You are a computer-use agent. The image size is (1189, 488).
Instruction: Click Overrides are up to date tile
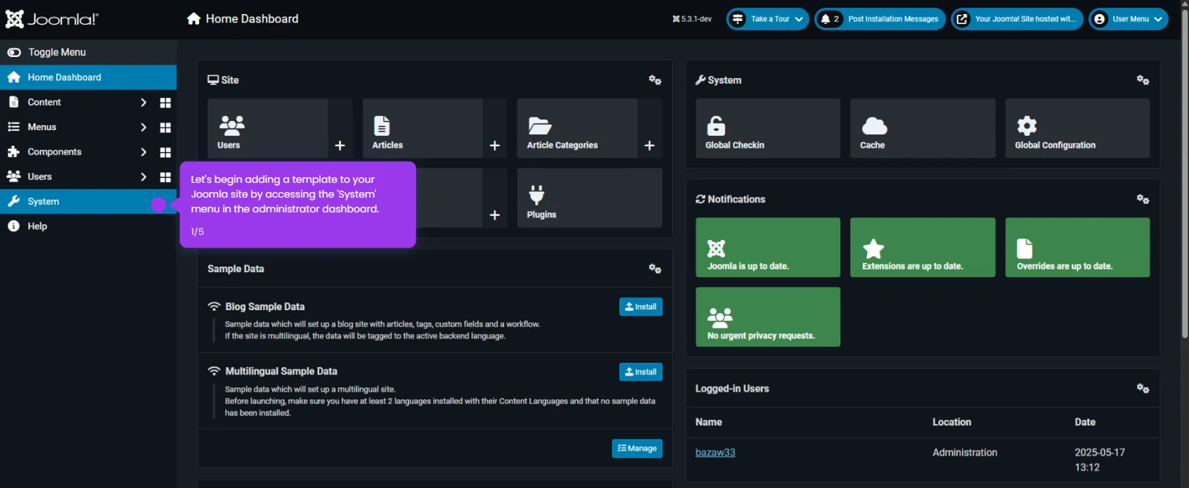(1077, 248)
